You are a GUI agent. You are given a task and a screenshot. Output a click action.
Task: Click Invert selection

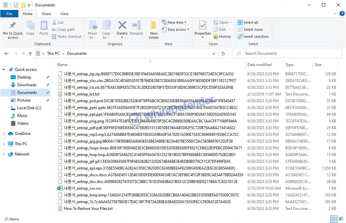click(253, 37)
